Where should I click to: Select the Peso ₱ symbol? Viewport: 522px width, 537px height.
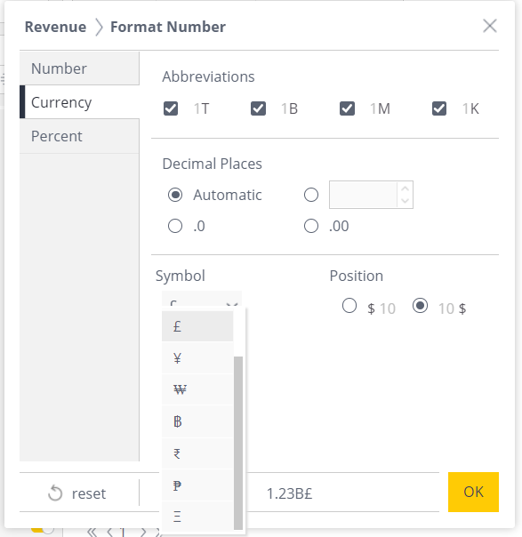click(x=197, y=485)
